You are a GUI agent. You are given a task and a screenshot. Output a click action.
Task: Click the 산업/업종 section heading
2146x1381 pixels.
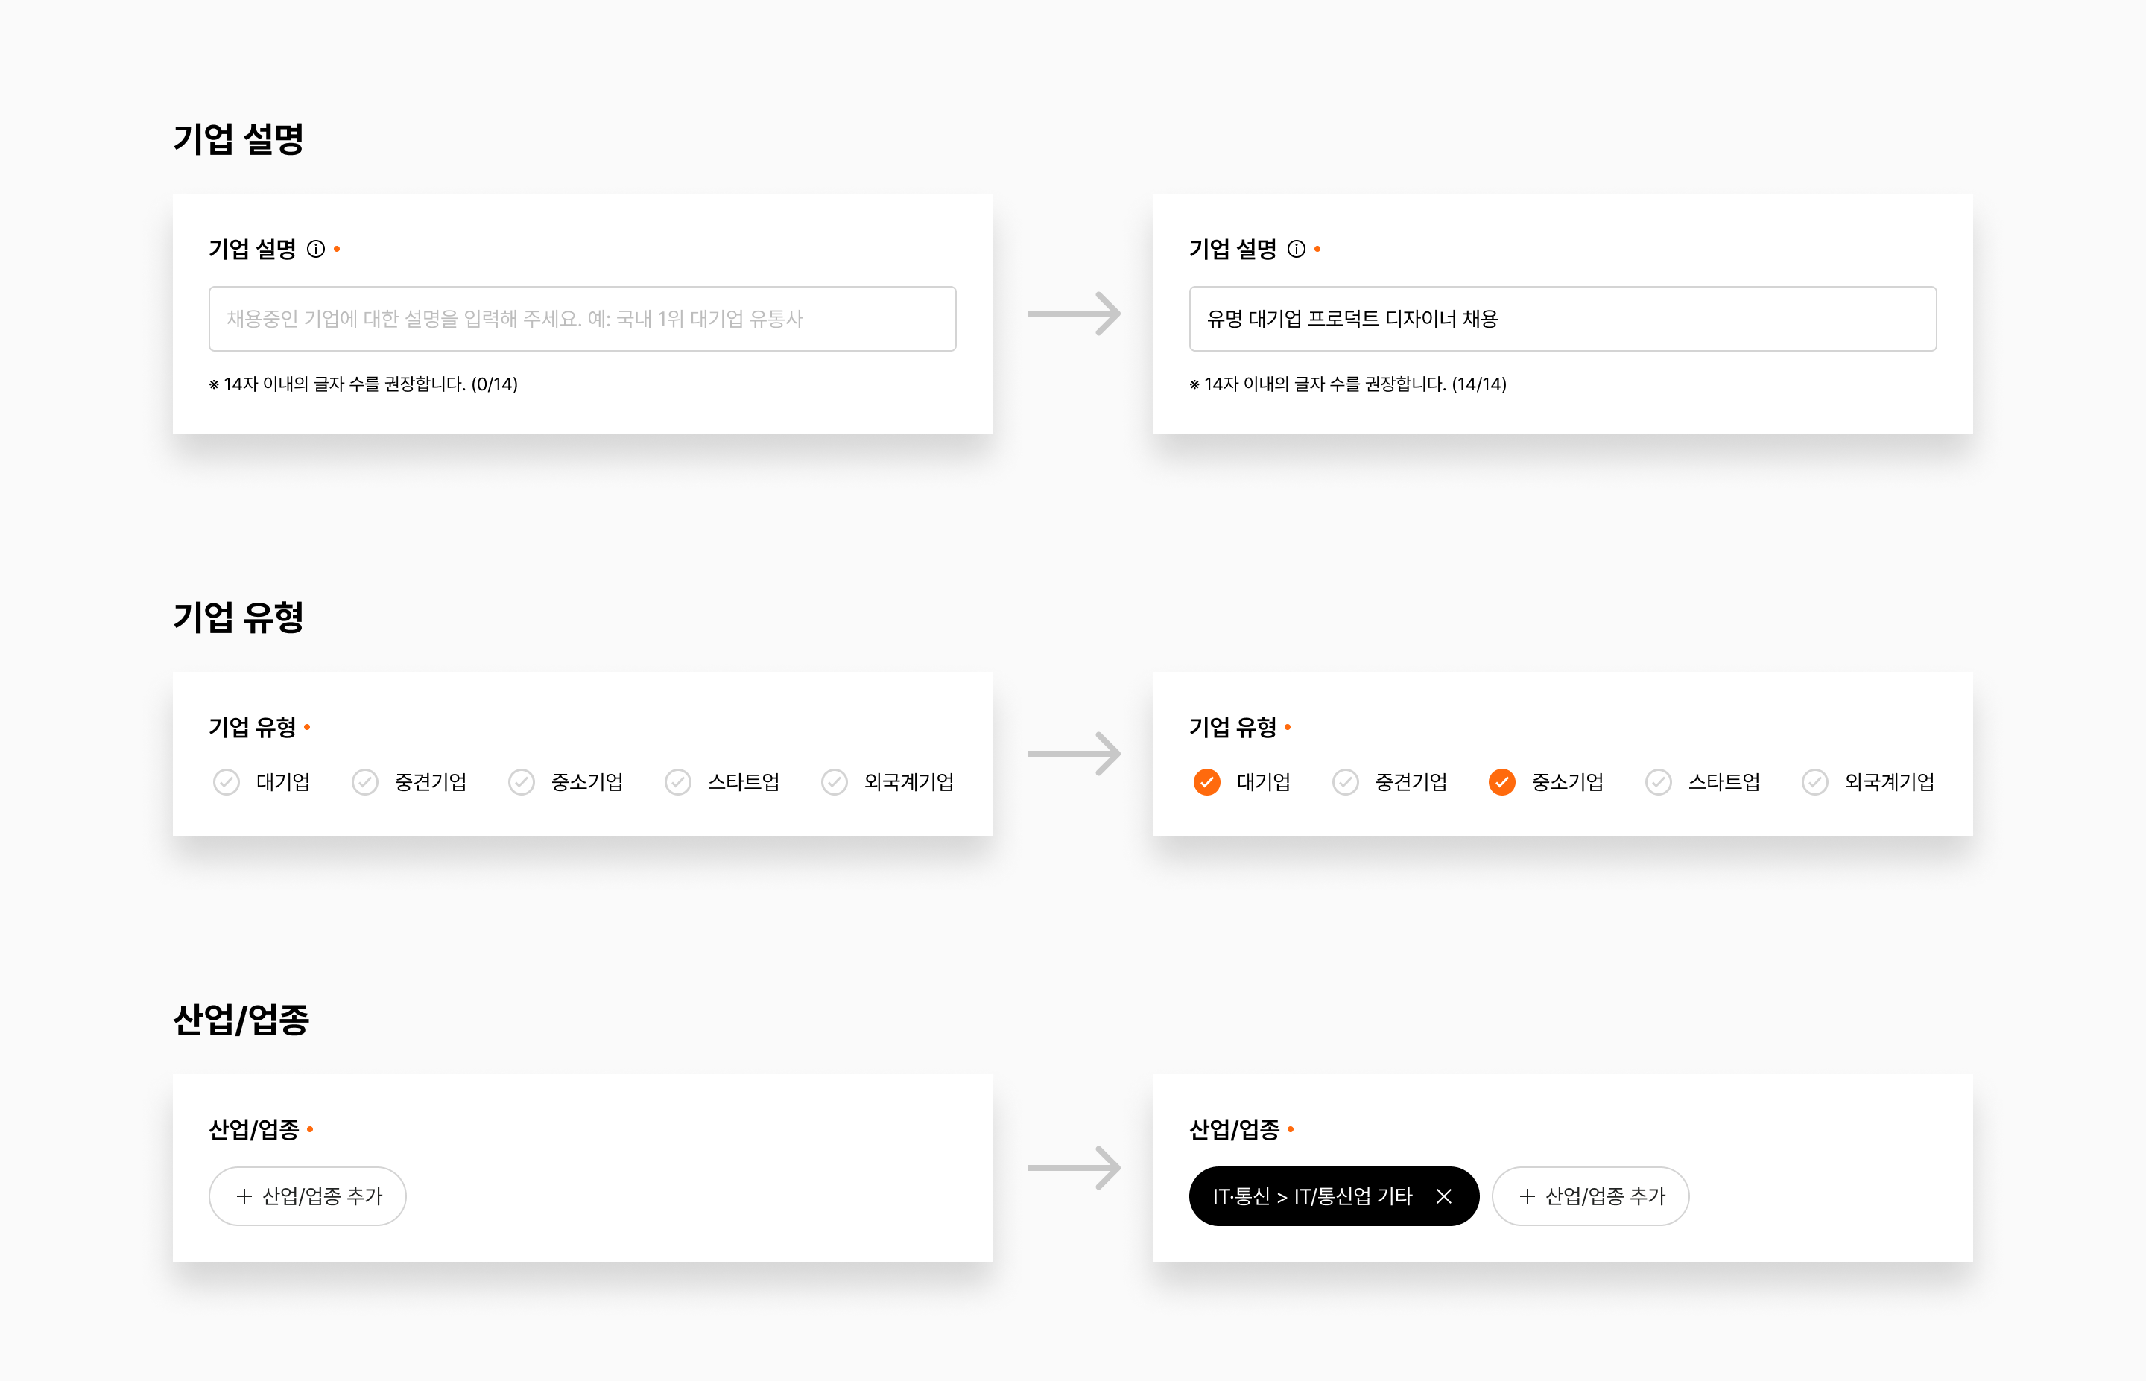tap(241, 1020)
